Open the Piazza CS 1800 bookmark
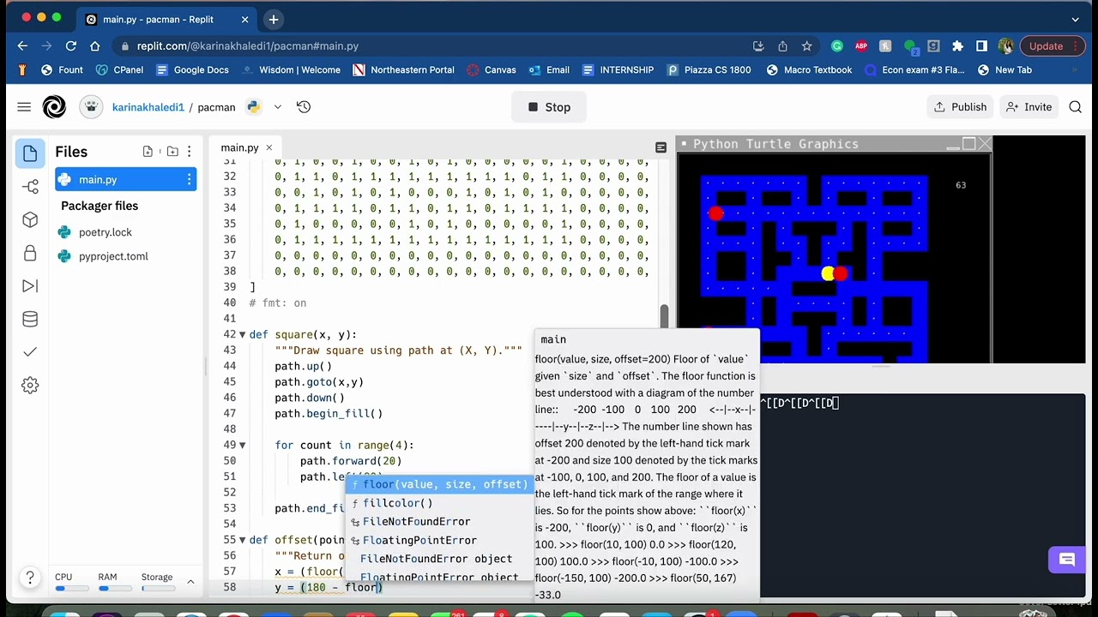This screenshot has height=617, width=1098. point(709,70)
